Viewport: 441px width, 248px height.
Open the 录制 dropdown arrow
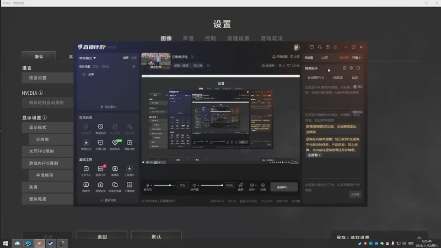[256, 185]
